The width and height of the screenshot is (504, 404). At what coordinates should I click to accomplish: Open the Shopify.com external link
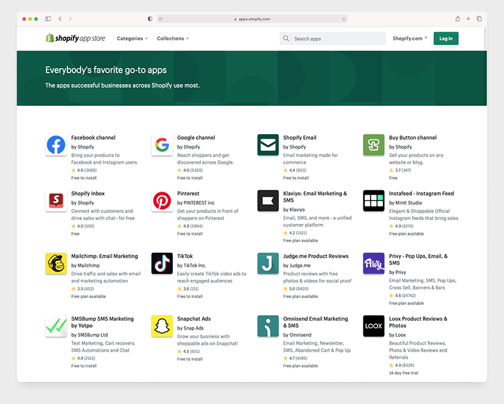point(410,38)
